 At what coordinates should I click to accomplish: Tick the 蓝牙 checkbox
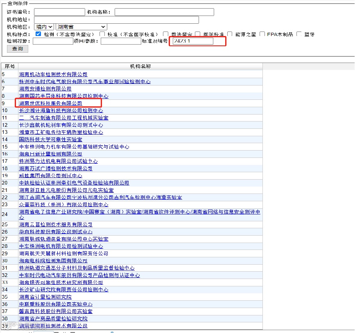point(299,34)
